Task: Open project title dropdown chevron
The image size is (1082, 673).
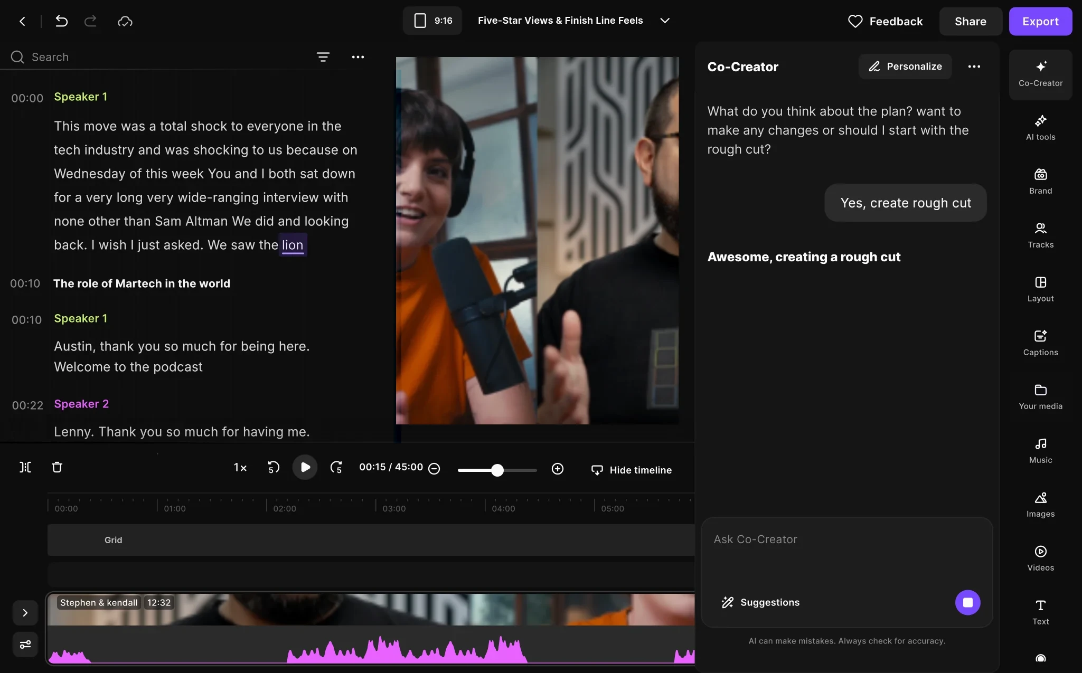Action: (x=665, y=21)
